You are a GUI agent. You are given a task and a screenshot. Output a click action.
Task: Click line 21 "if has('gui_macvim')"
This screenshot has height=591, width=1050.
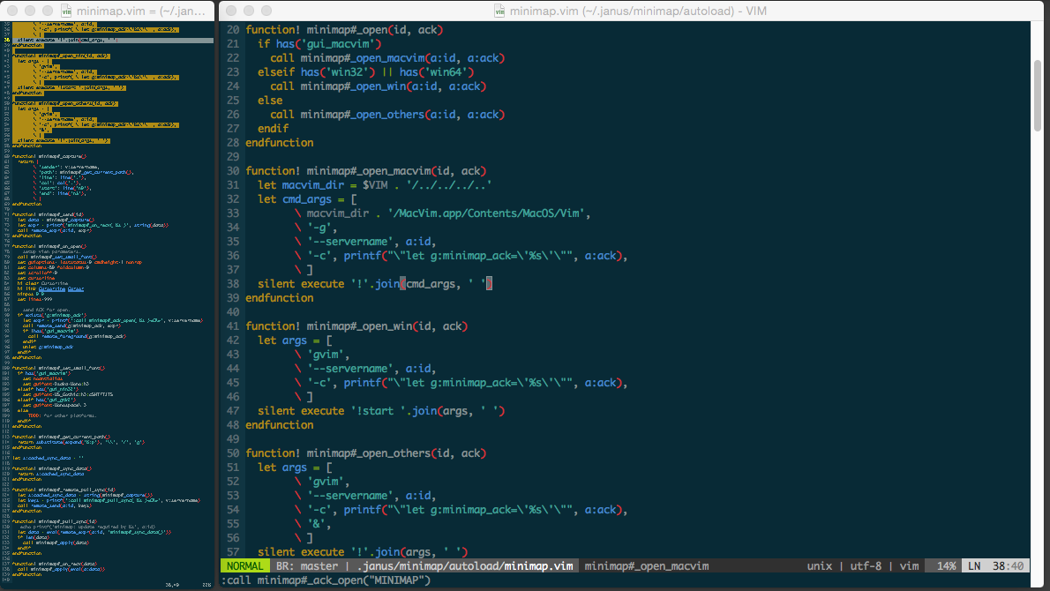click(x=319, y=43)
